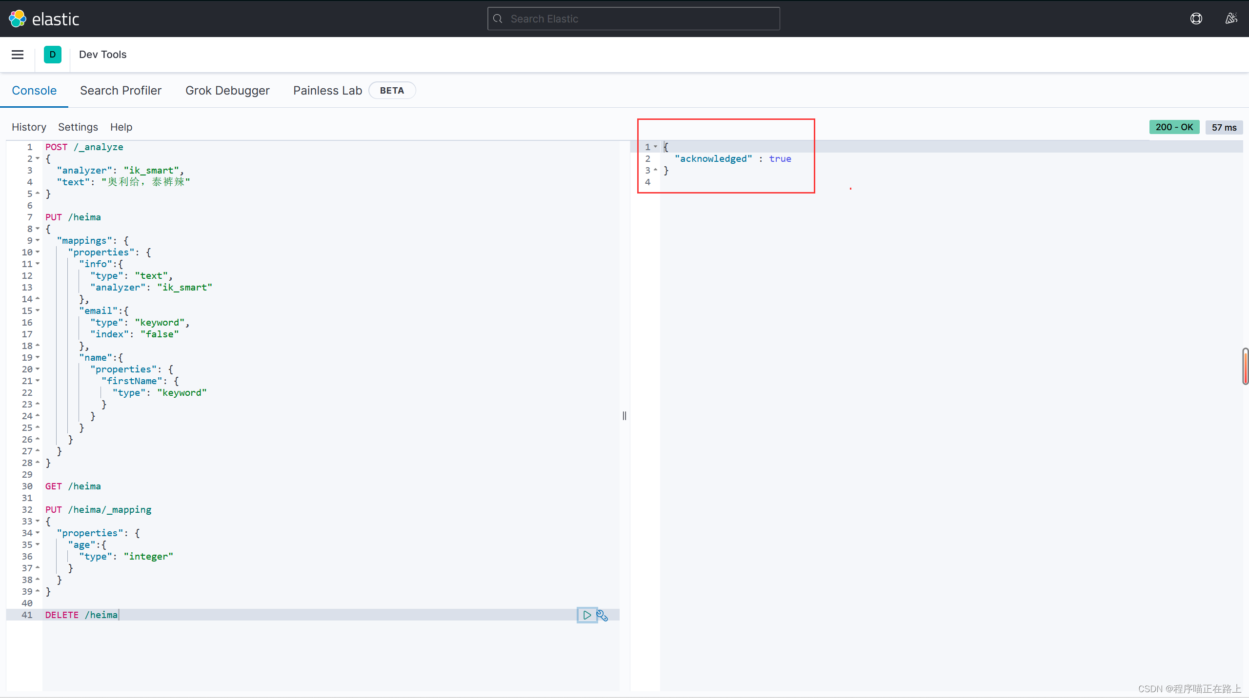Screen dimensions: 1249x698
Task: Collapse the age block on line 35
Action: [x=38, y=544]
